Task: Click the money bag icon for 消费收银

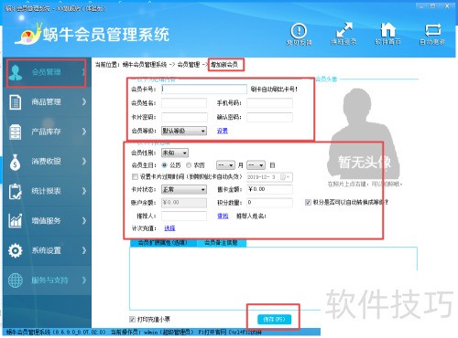Action: click(16, 162)
